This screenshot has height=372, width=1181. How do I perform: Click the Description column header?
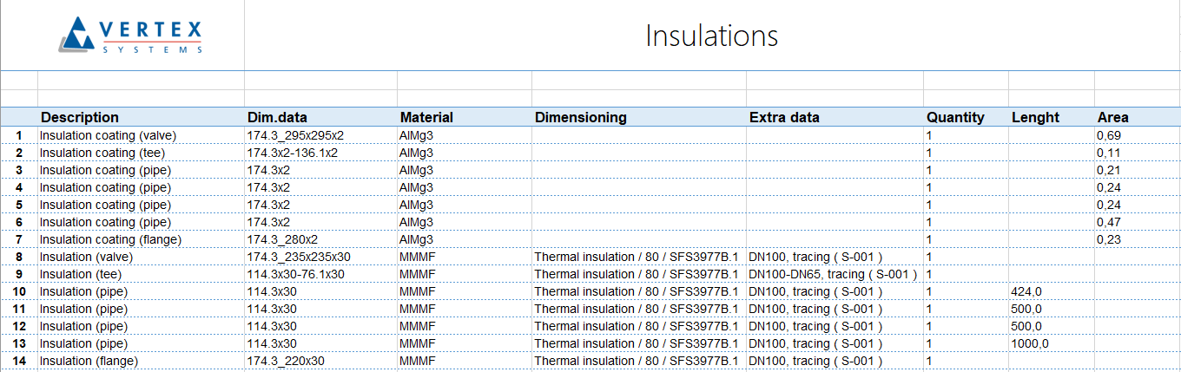click(80, 118)
